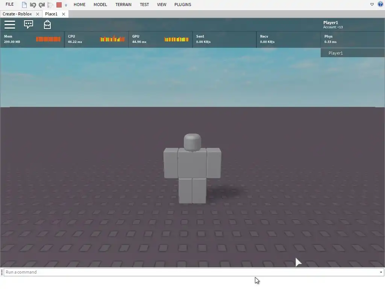Click the Redo arrow icon
This screenshot has width=385, height=289.
[42, 5]
